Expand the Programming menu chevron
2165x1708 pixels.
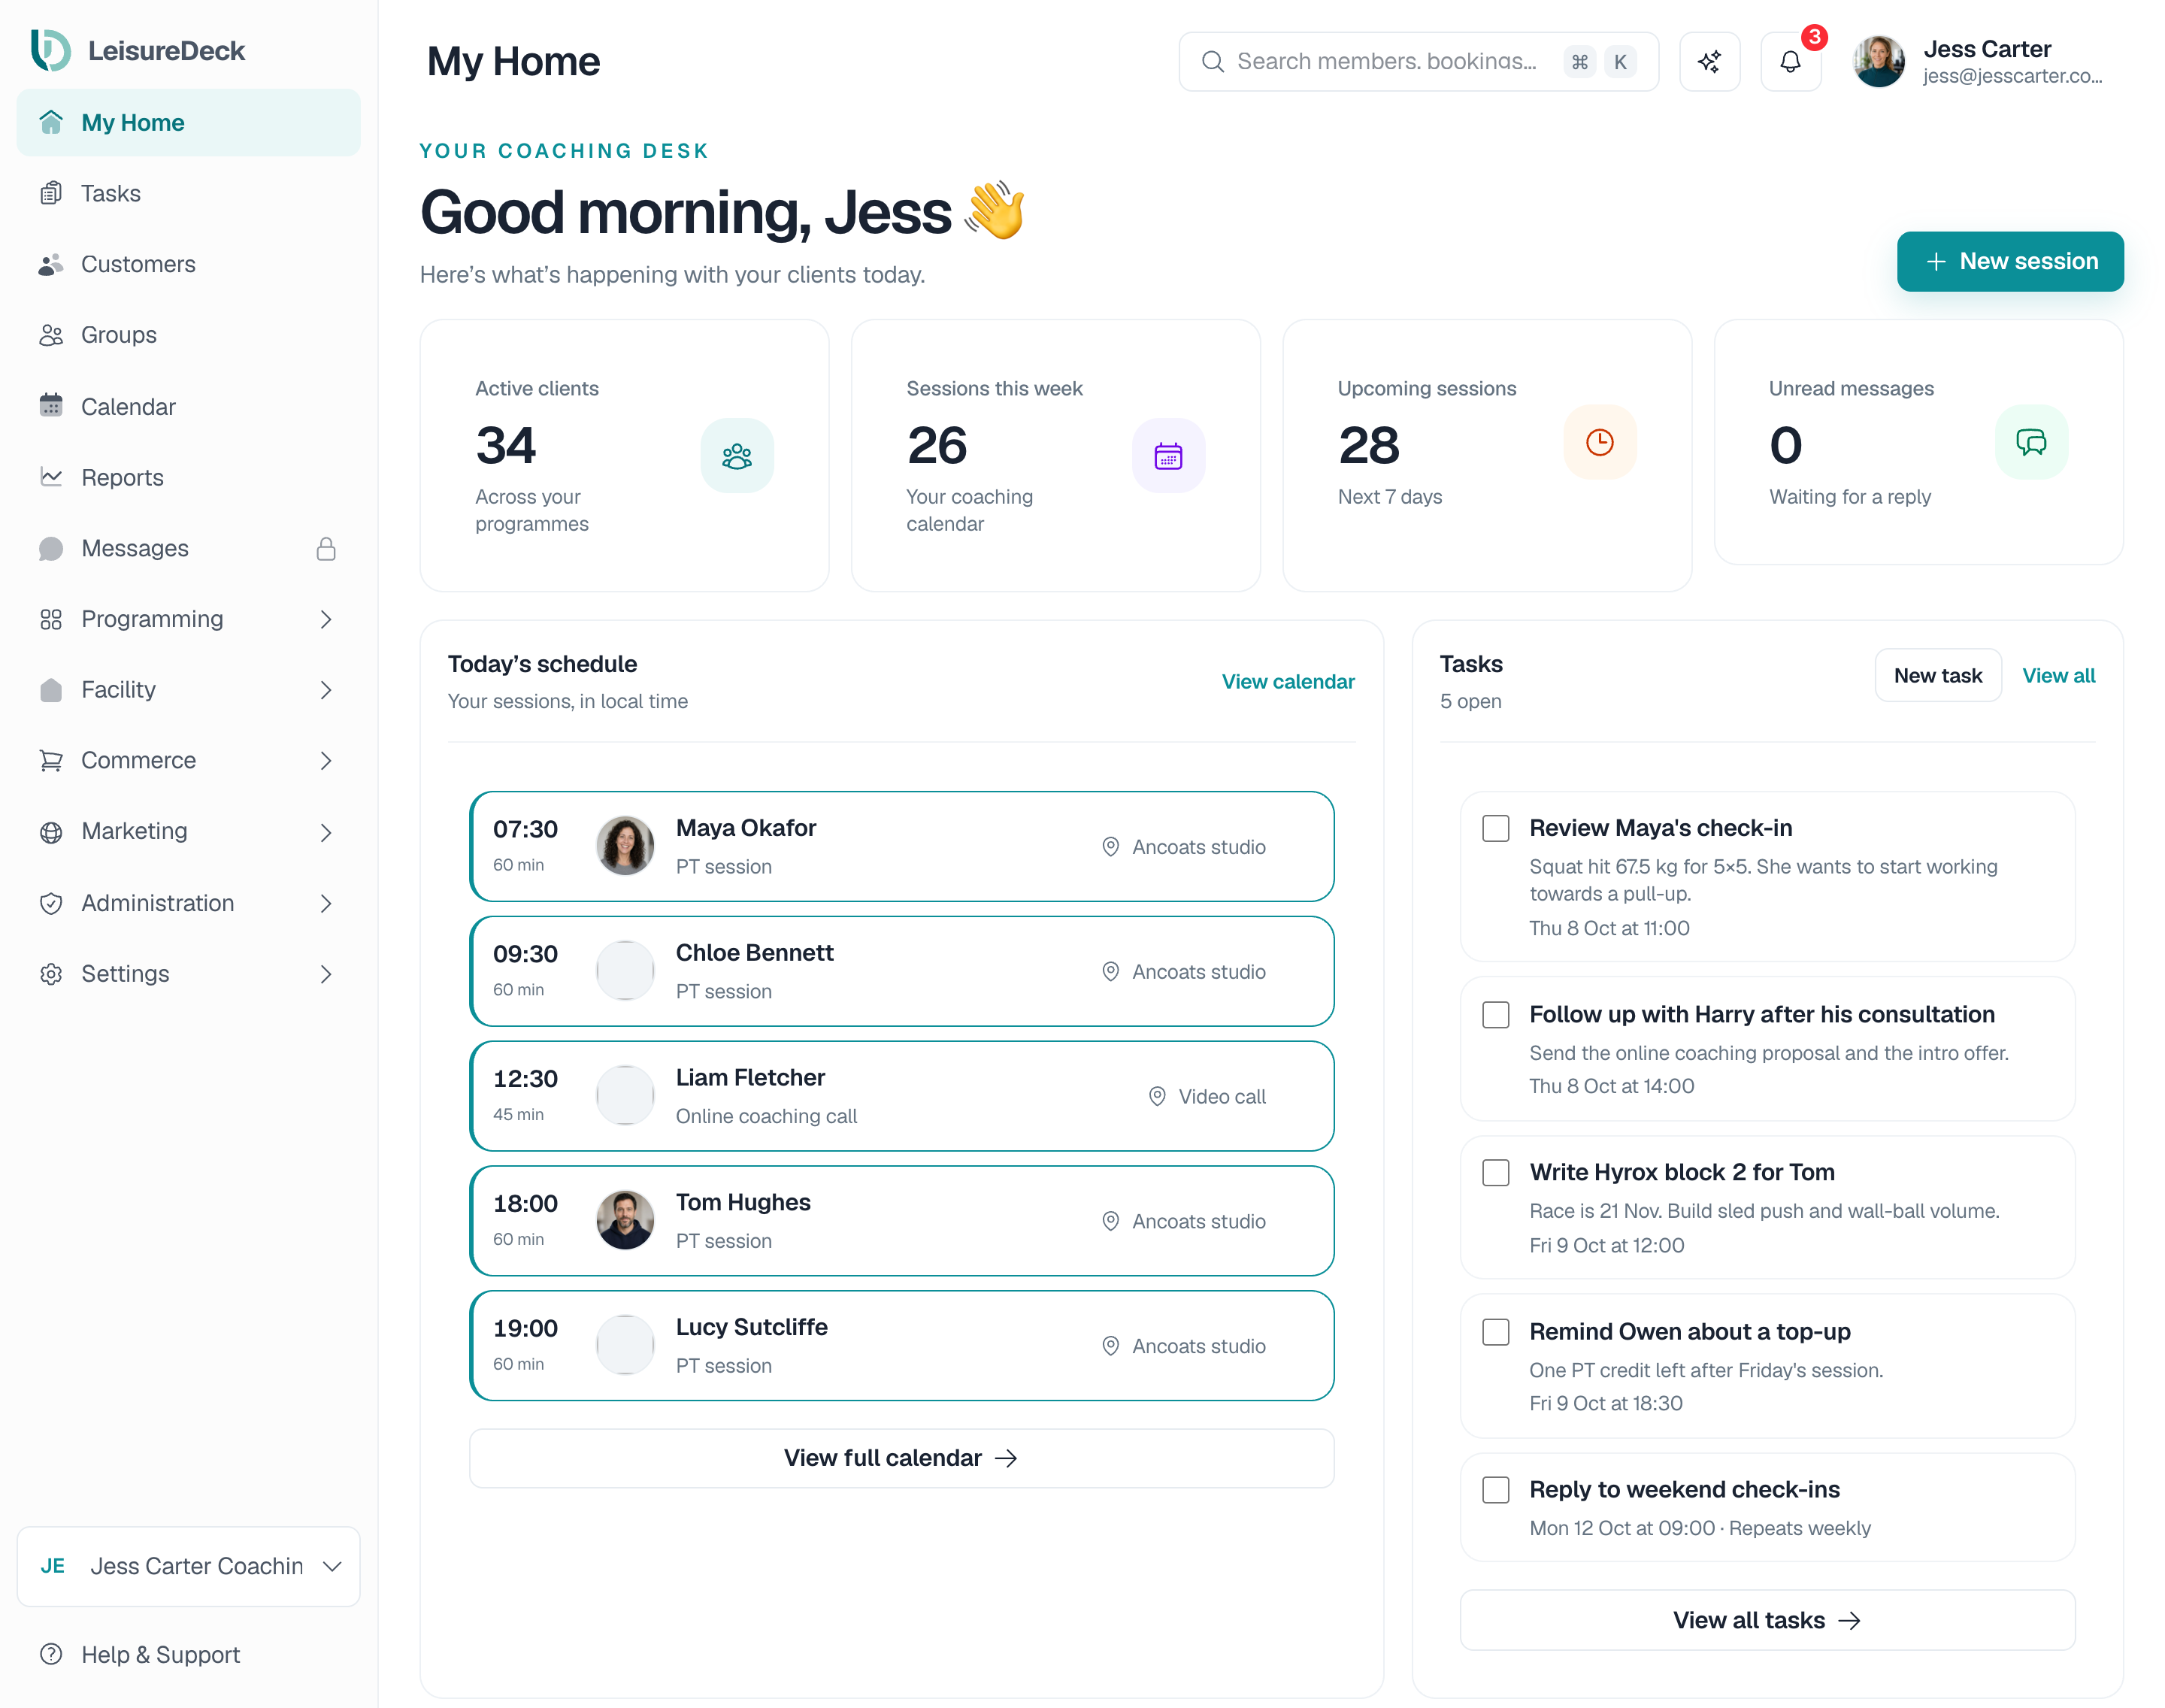tap(326, 619)
